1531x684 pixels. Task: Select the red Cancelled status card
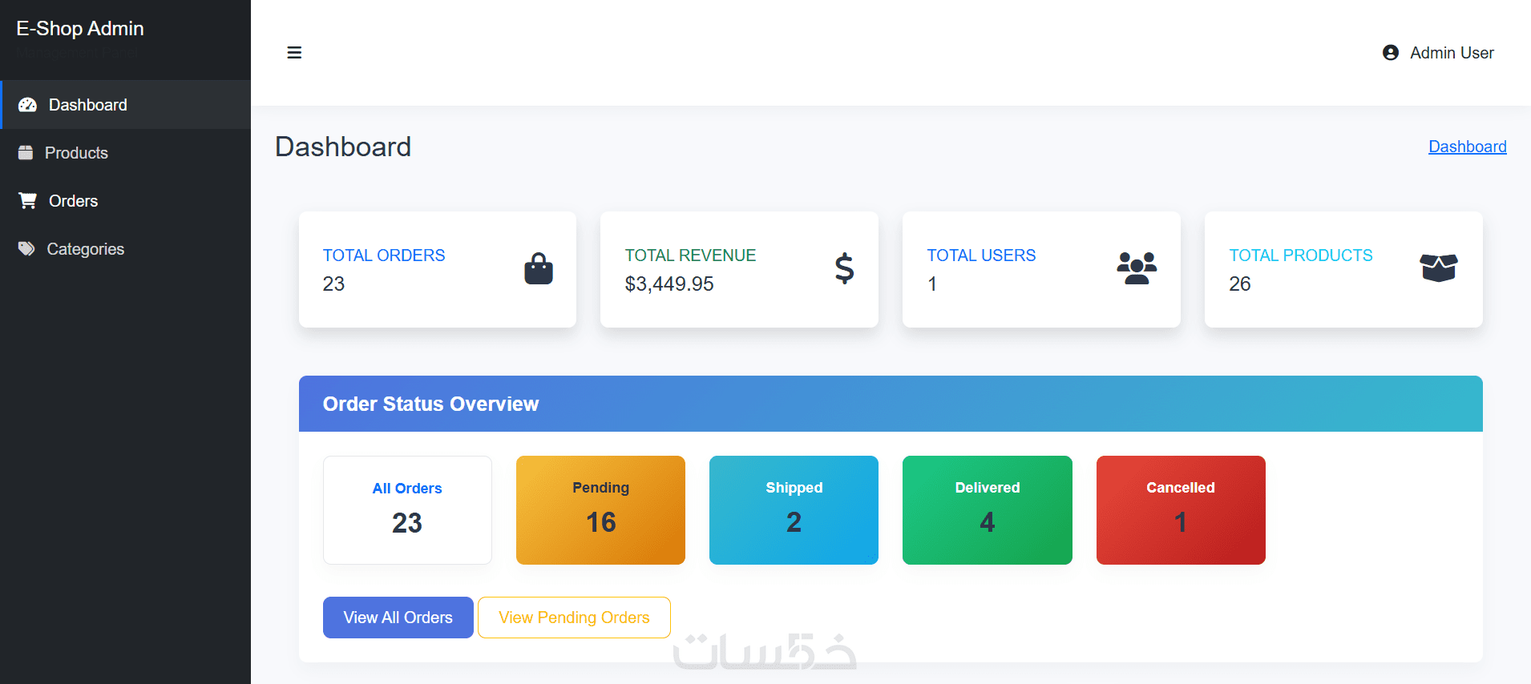tap(1181, 510)
